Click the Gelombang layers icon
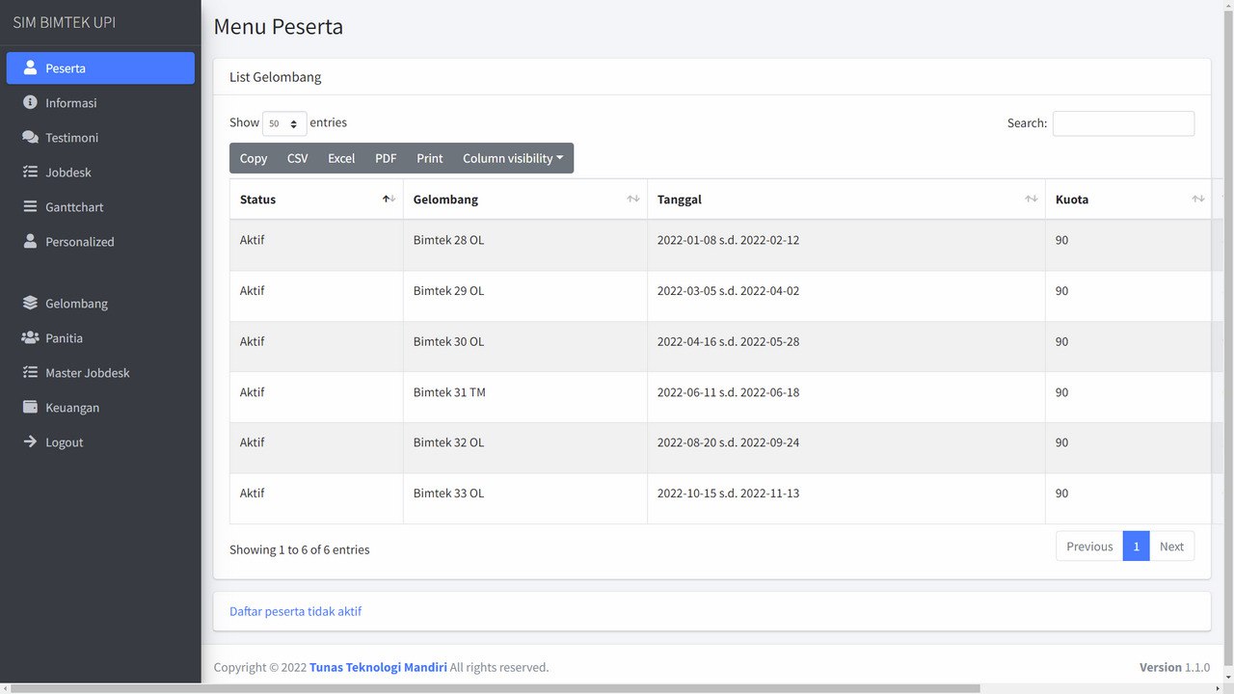The image size is (1234, 694). [30, 304]
